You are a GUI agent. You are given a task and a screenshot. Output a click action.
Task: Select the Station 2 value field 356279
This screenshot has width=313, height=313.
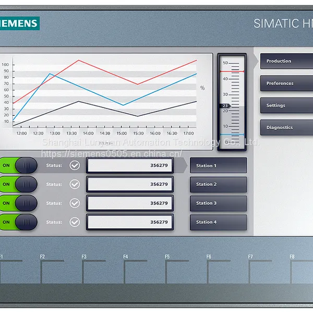click(x=130, y=184)
